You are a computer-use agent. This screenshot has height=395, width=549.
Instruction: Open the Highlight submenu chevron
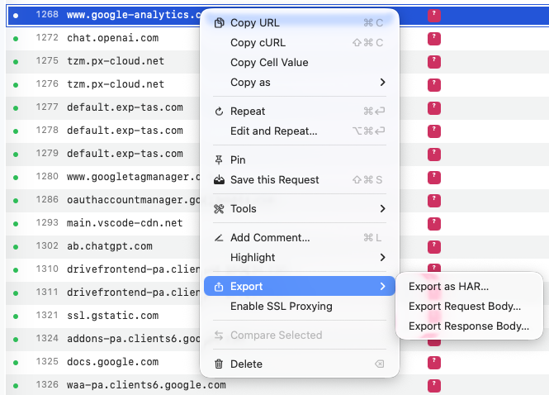382,258
